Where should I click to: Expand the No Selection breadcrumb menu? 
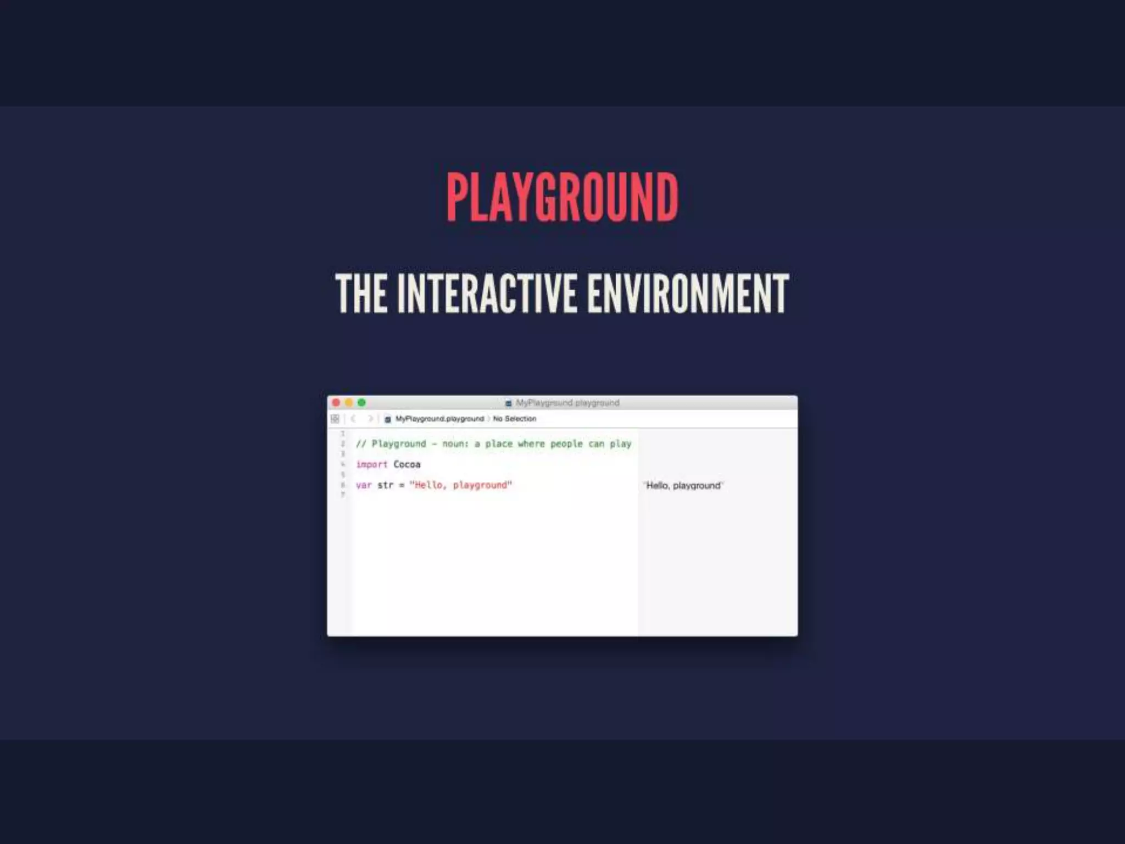point(514,419)
